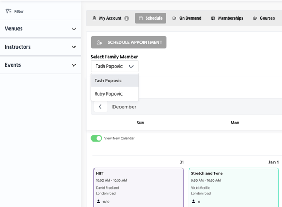Click the Filter funnel icon

point(8,11)
